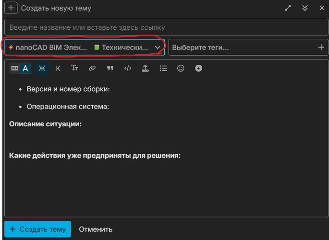Screen dimensions: 329x240
Task: Click the Операционная система line
Action: click(x=68, y=107)
